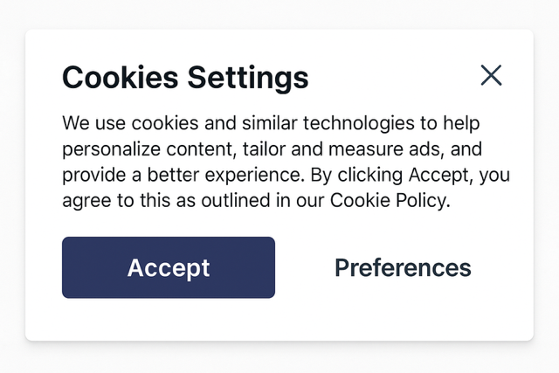Screen dimensions: 559x373
Task: Click empty white space below Accept button
Action: click(169, 319)
